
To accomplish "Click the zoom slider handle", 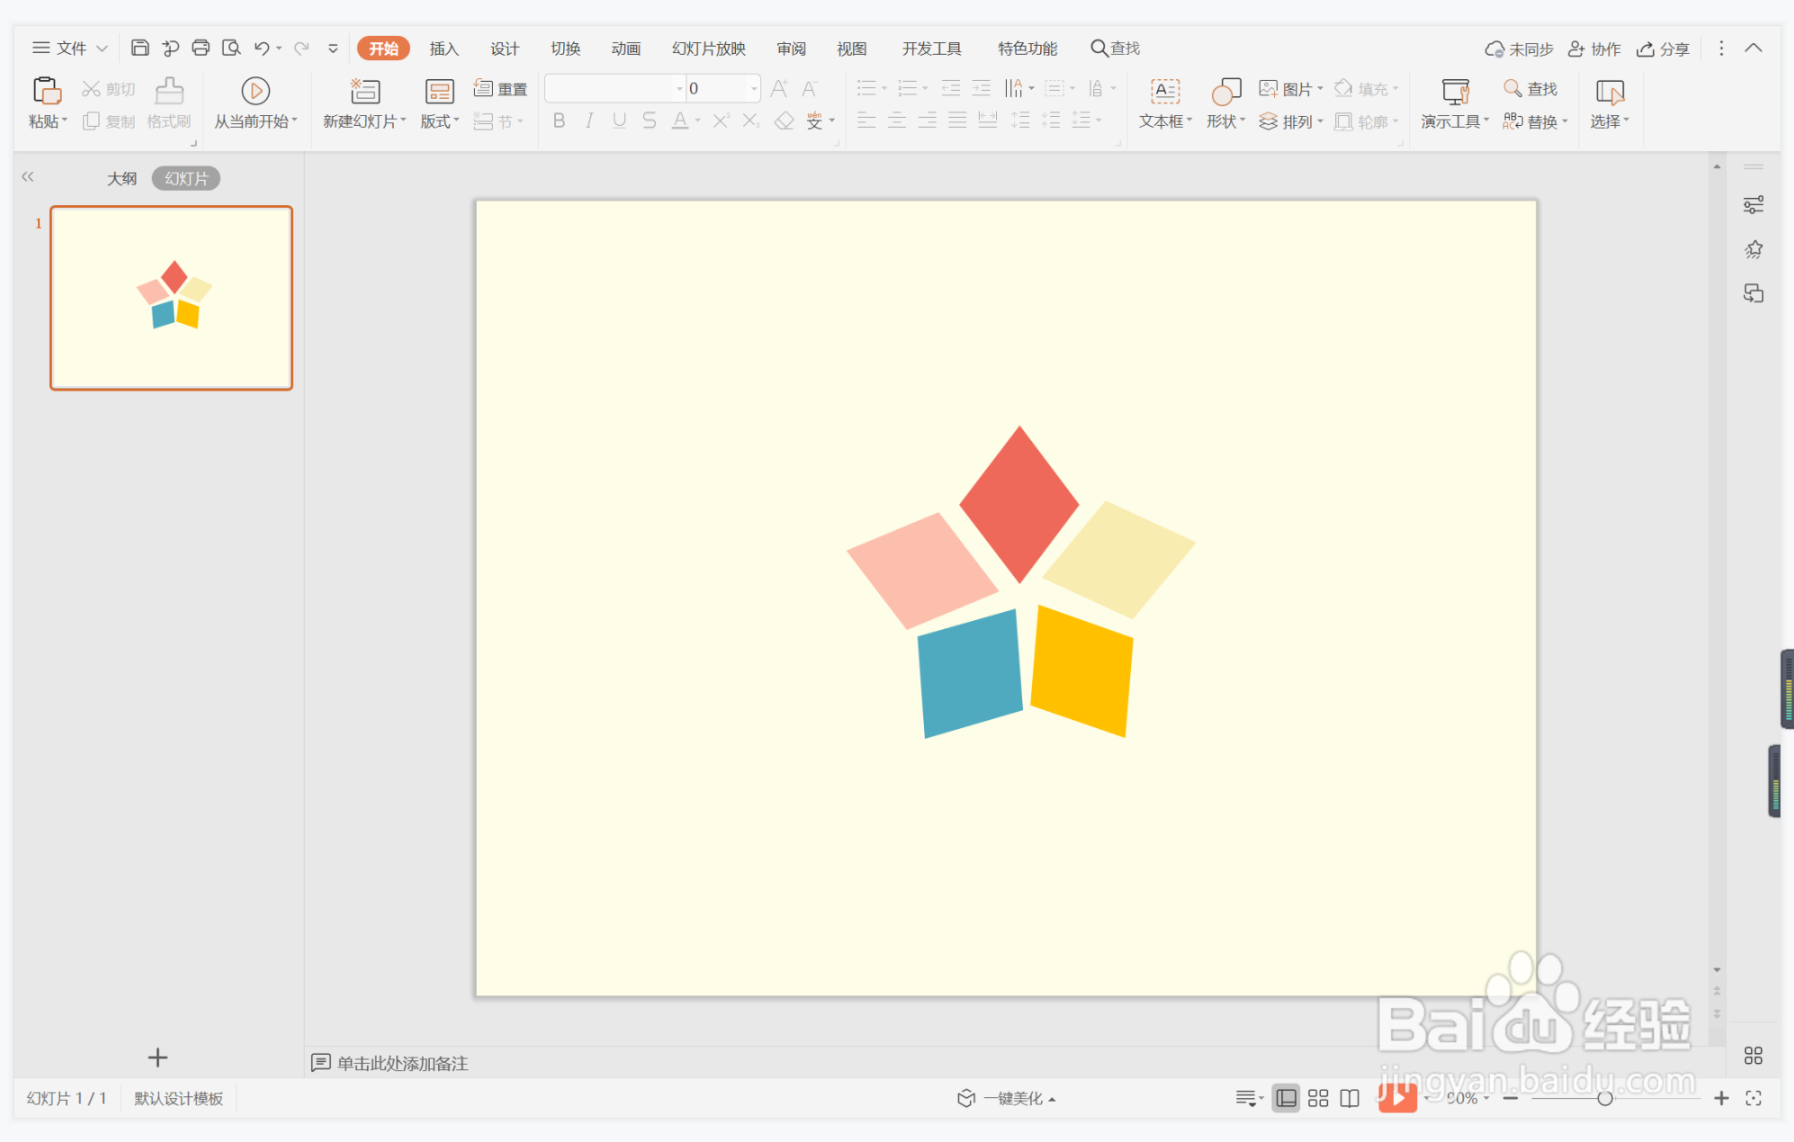I will pyautogui.click(x=1604, y=1098).
